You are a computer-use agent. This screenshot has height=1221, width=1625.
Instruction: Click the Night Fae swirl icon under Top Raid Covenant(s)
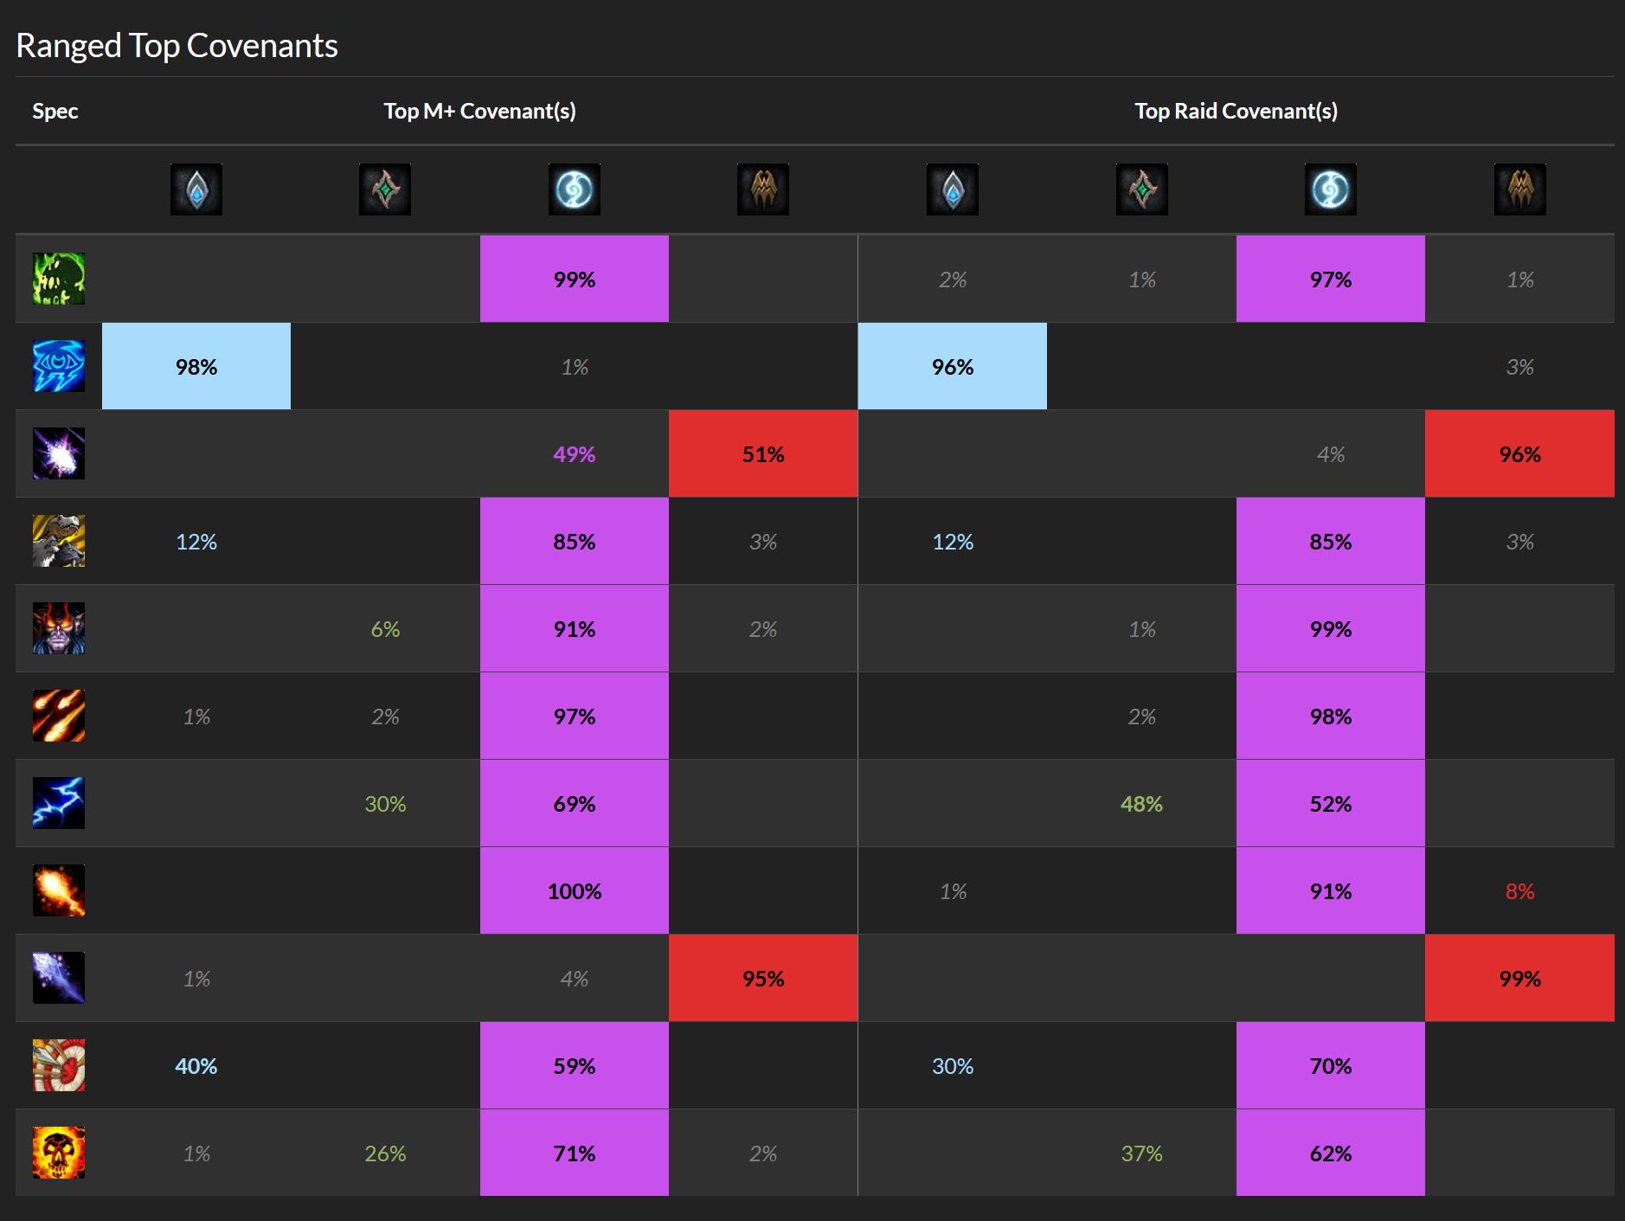[x=1331, y=190]
